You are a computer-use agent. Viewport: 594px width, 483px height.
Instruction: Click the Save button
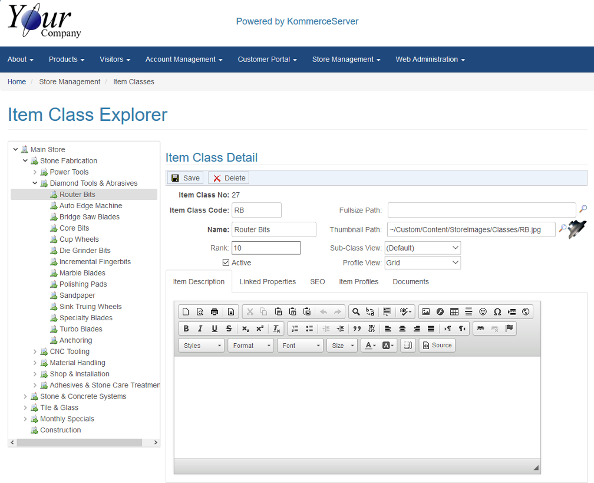(186, 178)
